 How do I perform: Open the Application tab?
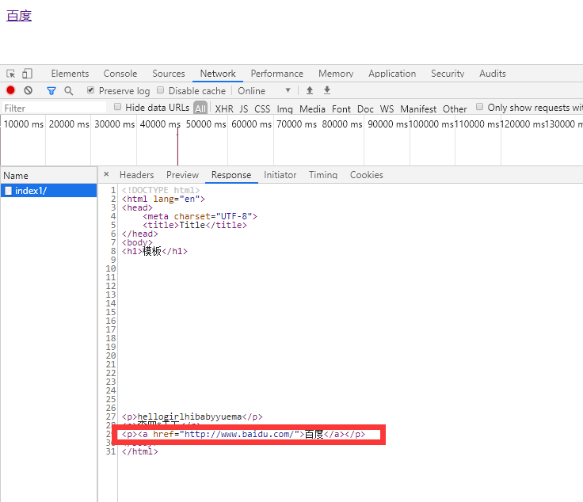point(392,74)
